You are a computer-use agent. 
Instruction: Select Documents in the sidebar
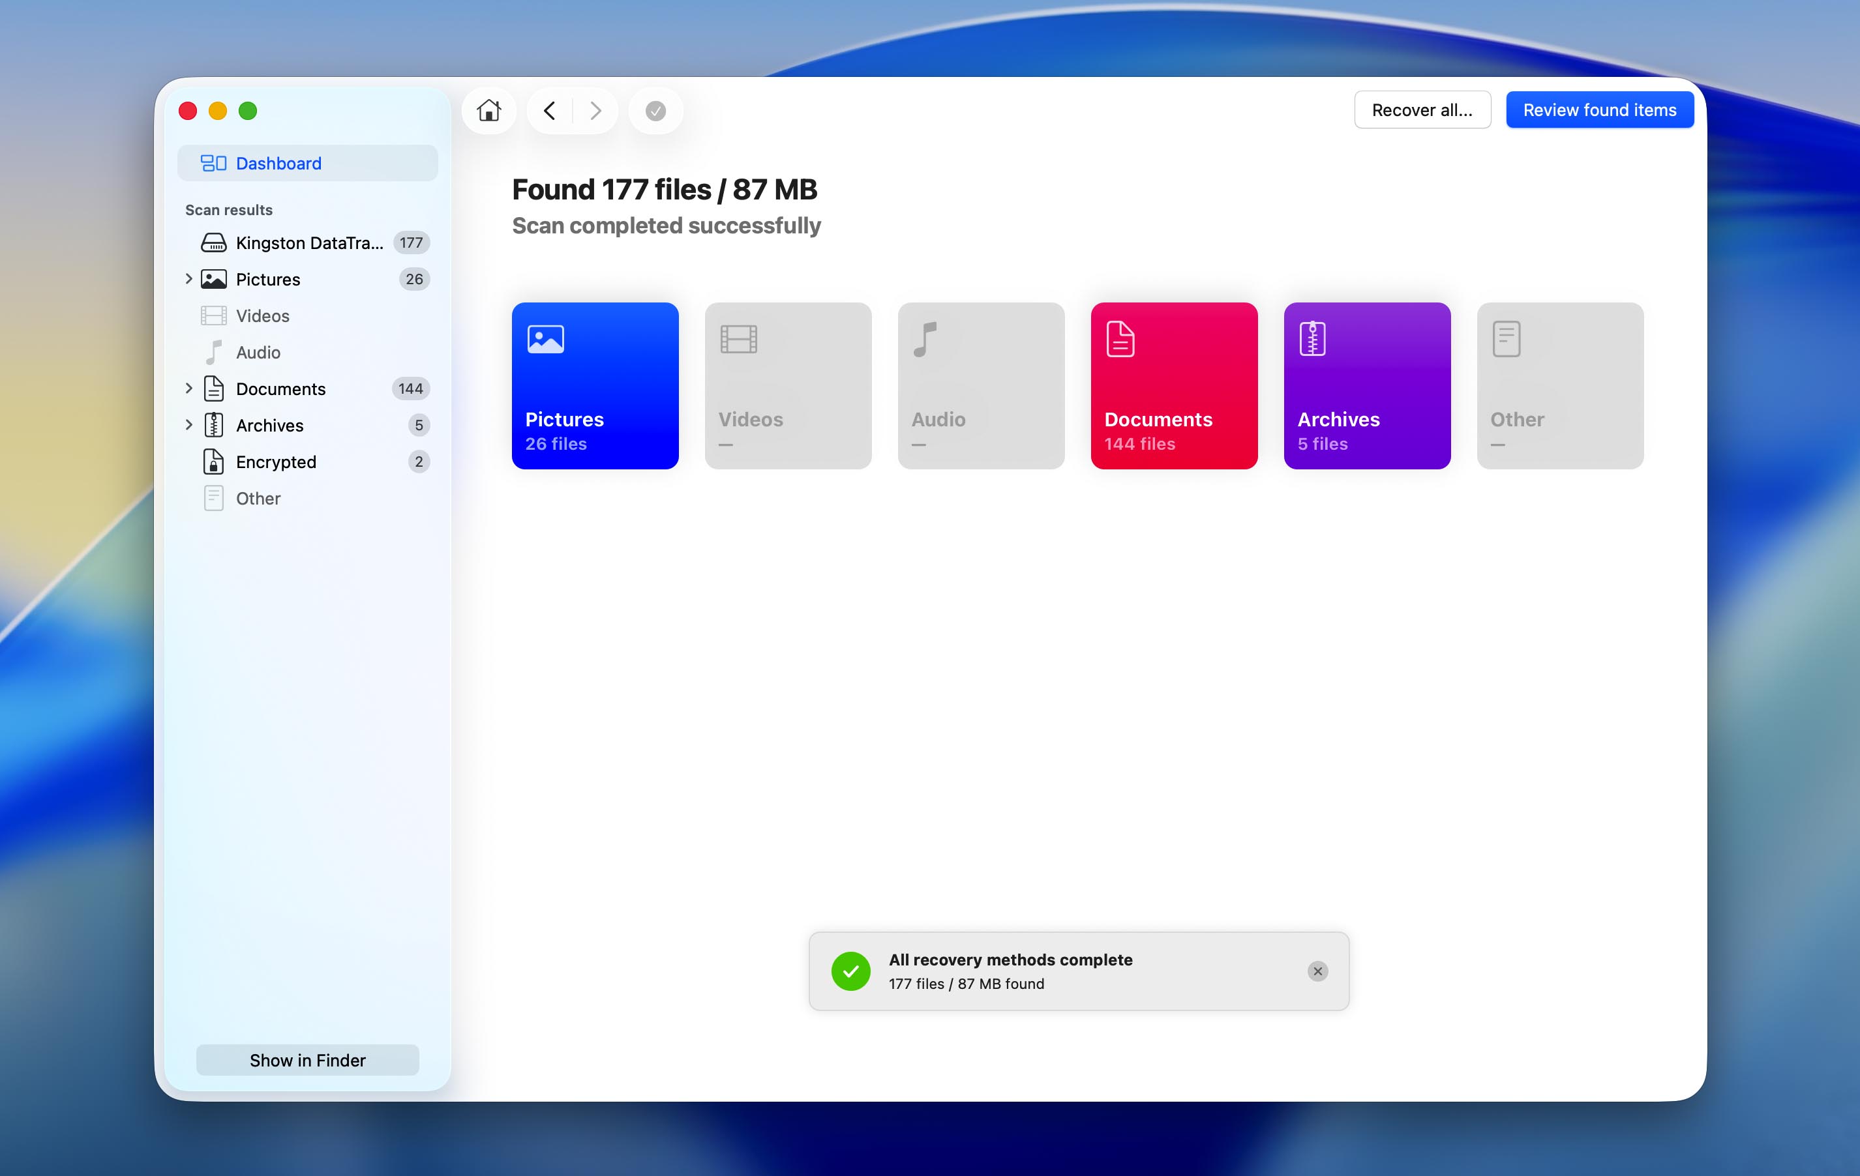tap(307, 389)
